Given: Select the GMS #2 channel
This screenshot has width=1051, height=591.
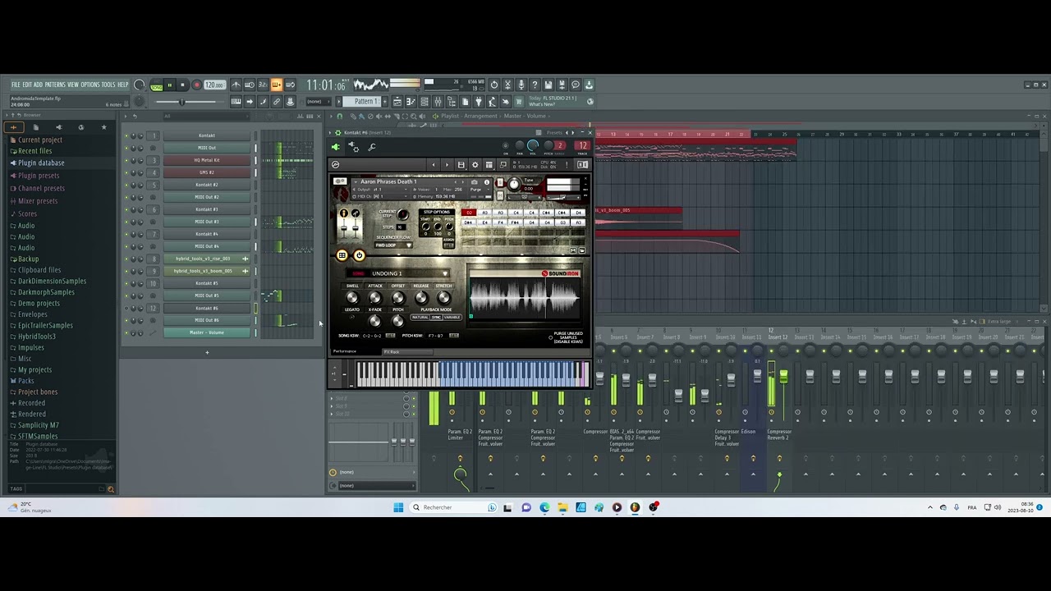Looking at the screenshot, I should pos(207,172).
